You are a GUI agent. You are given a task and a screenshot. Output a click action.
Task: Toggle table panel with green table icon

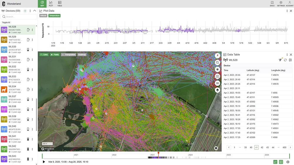[x=281, y=162]
